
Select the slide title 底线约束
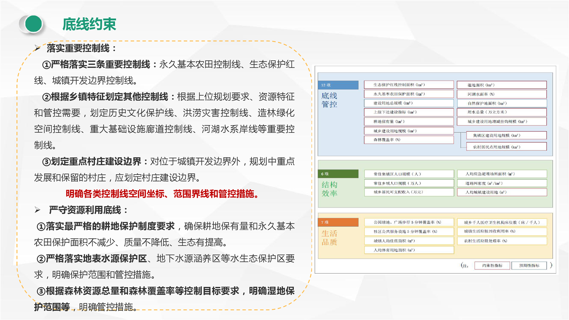click(89, 24)
